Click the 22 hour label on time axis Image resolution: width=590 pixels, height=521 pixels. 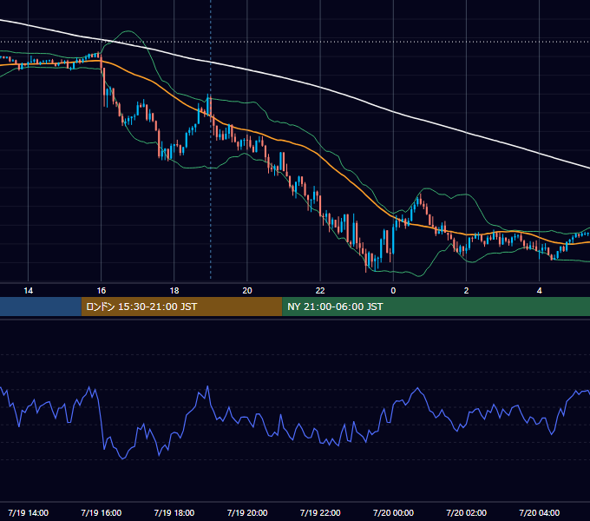click(x=320, y=291)
